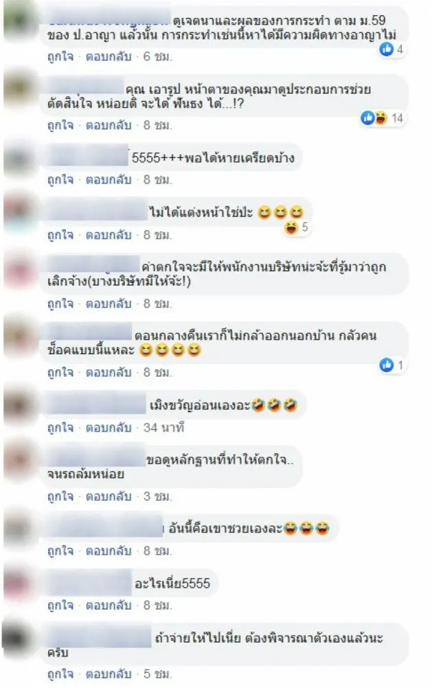The height and width of the screenshot is (688, 432).
Task: Open the 3 ชม. timestamp link
Action: click(157, 496)
